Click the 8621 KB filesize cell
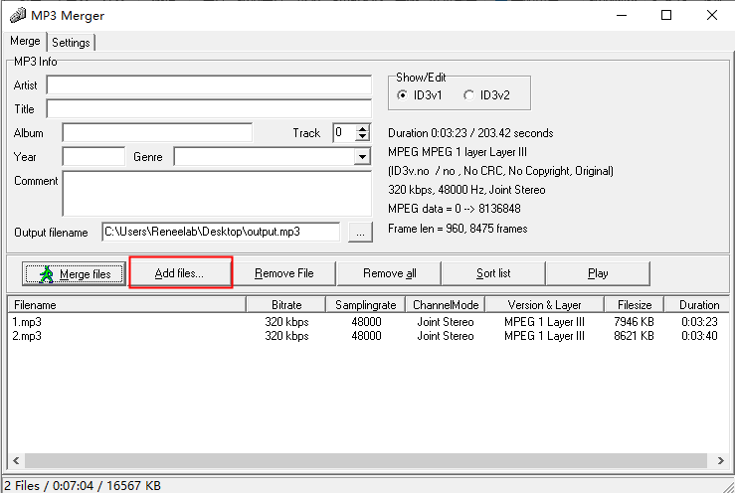Viewport: 735px width, 493px height. tap(634, 336)
